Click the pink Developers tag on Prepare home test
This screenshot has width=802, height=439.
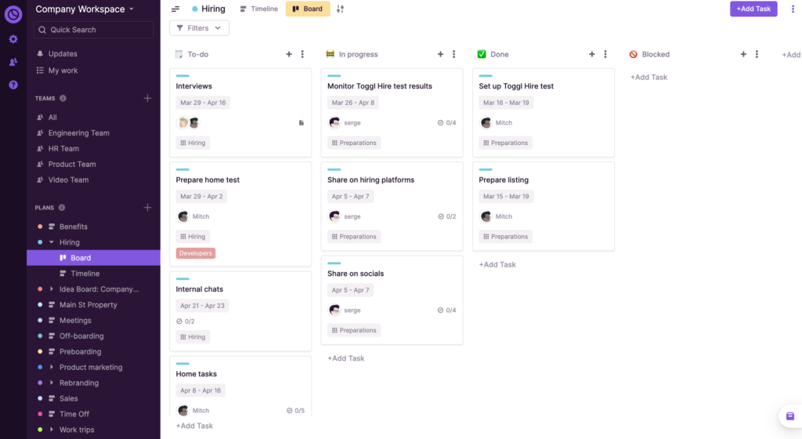(x=196, y=253)
